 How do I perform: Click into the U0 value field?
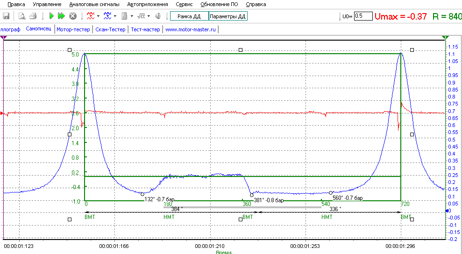coord(363,16)
